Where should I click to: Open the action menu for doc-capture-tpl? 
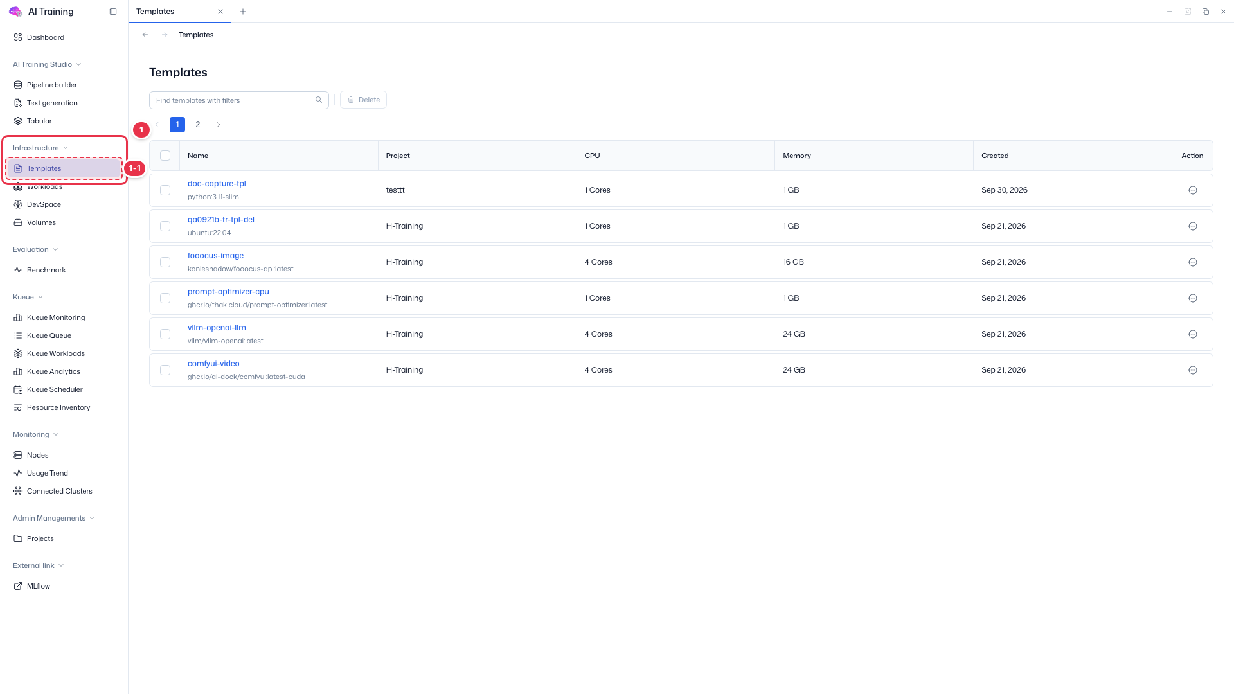1193,190
